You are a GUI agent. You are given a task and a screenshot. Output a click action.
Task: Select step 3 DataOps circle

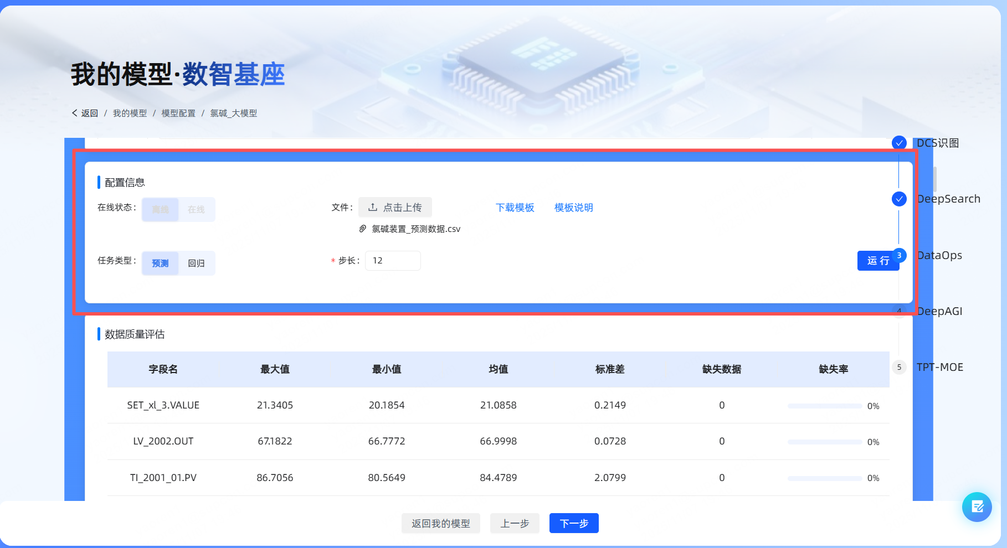pos(899,255)
